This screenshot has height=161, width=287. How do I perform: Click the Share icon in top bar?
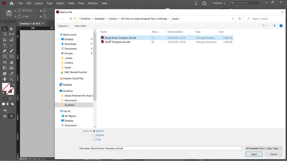(204, 3)
